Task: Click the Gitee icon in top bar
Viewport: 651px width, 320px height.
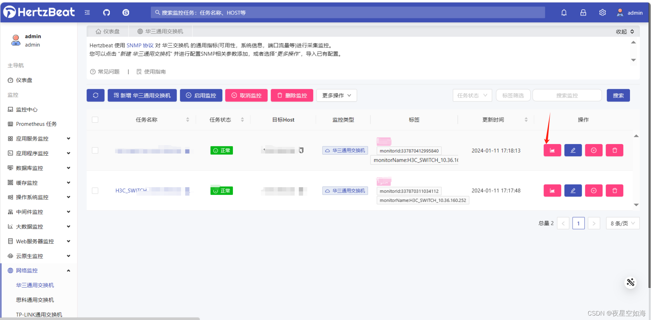Action: click(x=126, y=12)
